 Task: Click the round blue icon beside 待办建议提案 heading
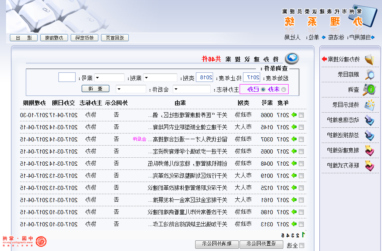coord(292,58)
